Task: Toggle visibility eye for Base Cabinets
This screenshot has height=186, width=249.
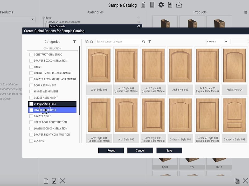Action: coord(139,26)
